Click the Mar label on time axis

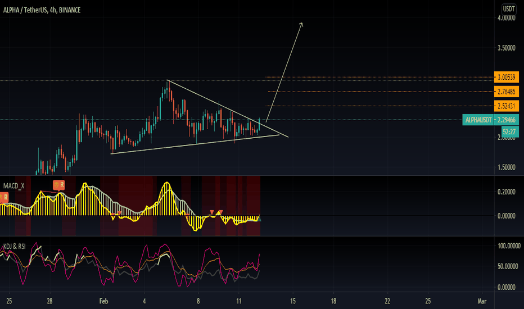[482, 301]
